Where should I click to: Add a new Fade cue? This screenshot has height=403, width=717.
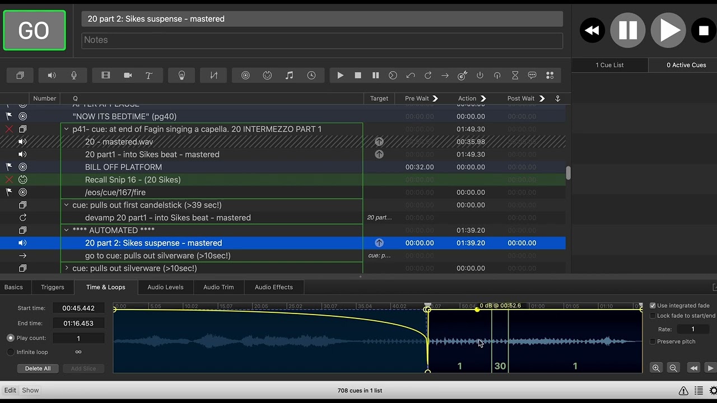click(213, 76)
